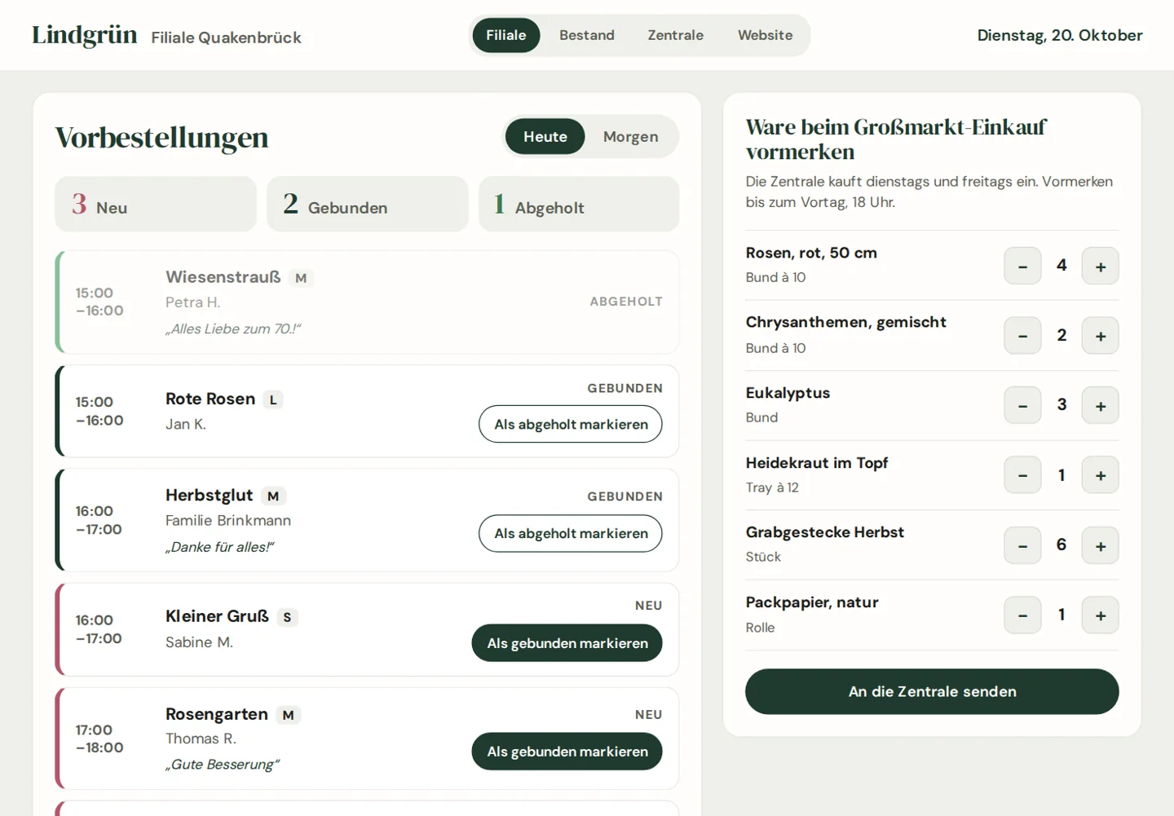Click the Rote Rosen order title
Viewport: 1174px width, 816px height.
pyautogui.click(x=210, y=399)
